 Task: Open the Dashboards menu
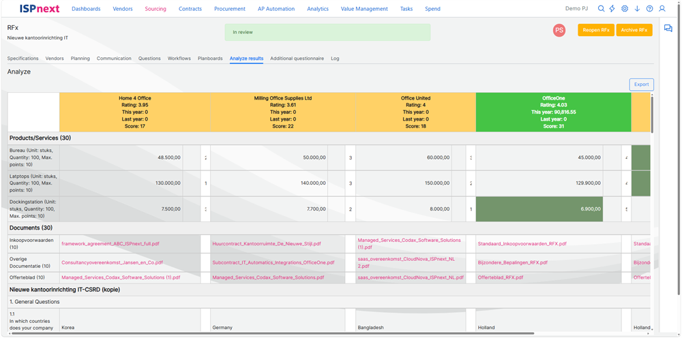pos(86,9)
